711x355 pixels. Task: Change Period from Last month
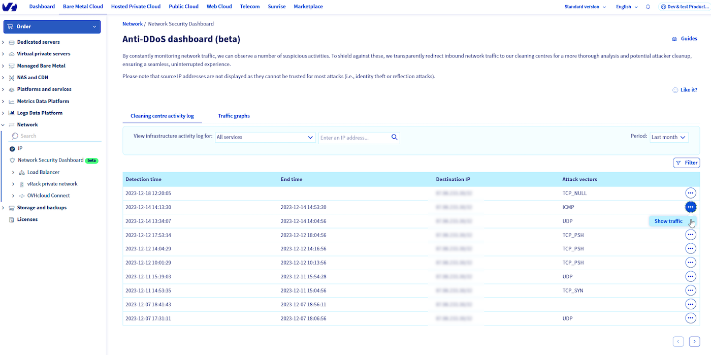[x=669, y=137]
